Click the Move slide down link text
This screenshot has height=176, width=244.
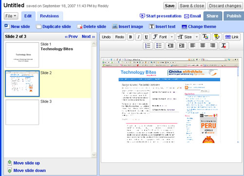pyautogui.click(x=30, y=171)
